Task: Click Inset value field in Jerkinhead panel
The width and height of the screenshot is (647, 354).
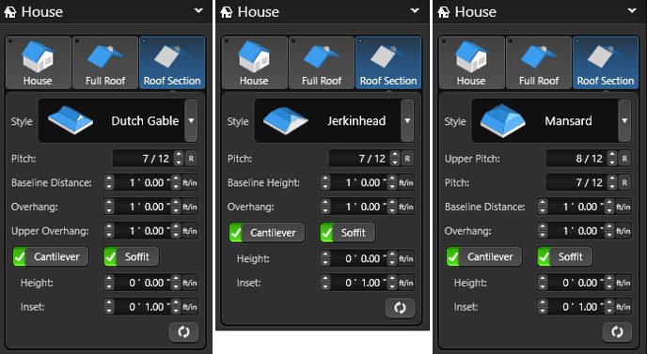Action: [x=359, y=283]
